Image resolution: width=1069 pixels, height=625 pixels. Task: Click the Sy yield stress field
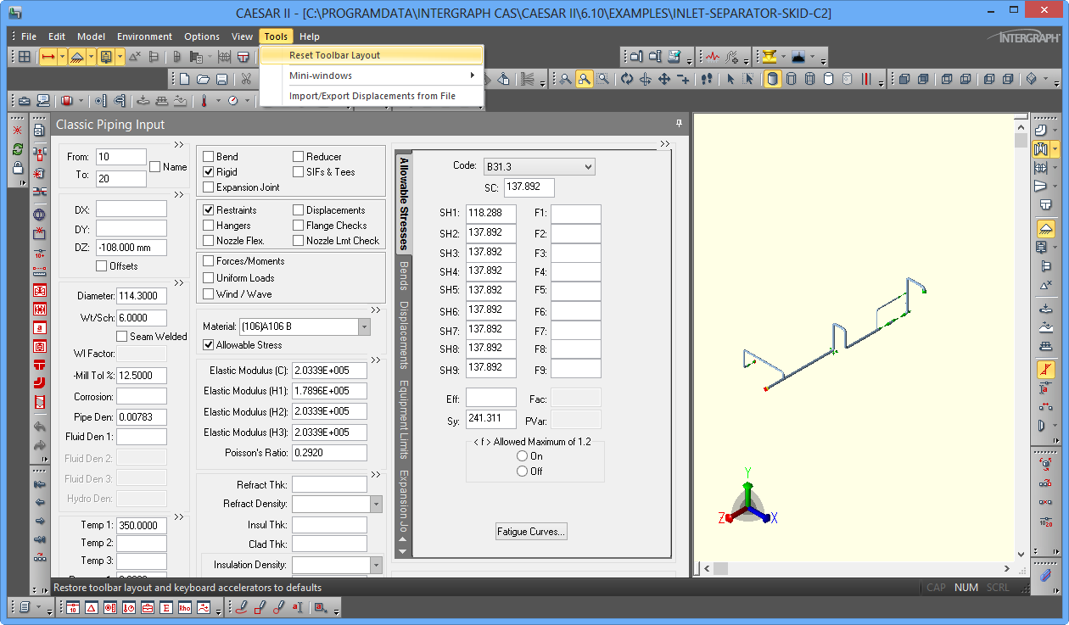(491, 419)
